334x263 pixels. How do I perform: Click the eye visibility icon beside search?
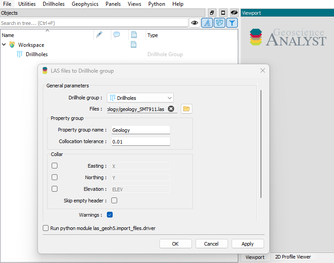click(x=194, y=23)
